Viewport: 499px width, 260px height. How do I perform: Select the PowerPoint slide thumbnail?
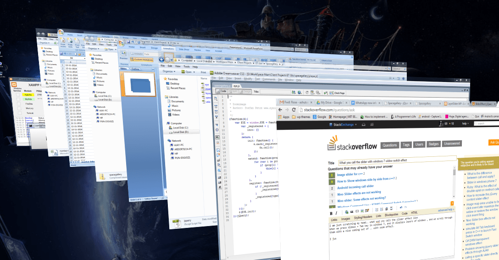[x=140, y=85]
